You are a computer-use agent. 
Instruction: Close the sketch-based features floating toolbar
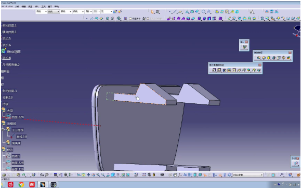[x=260, y=65]
